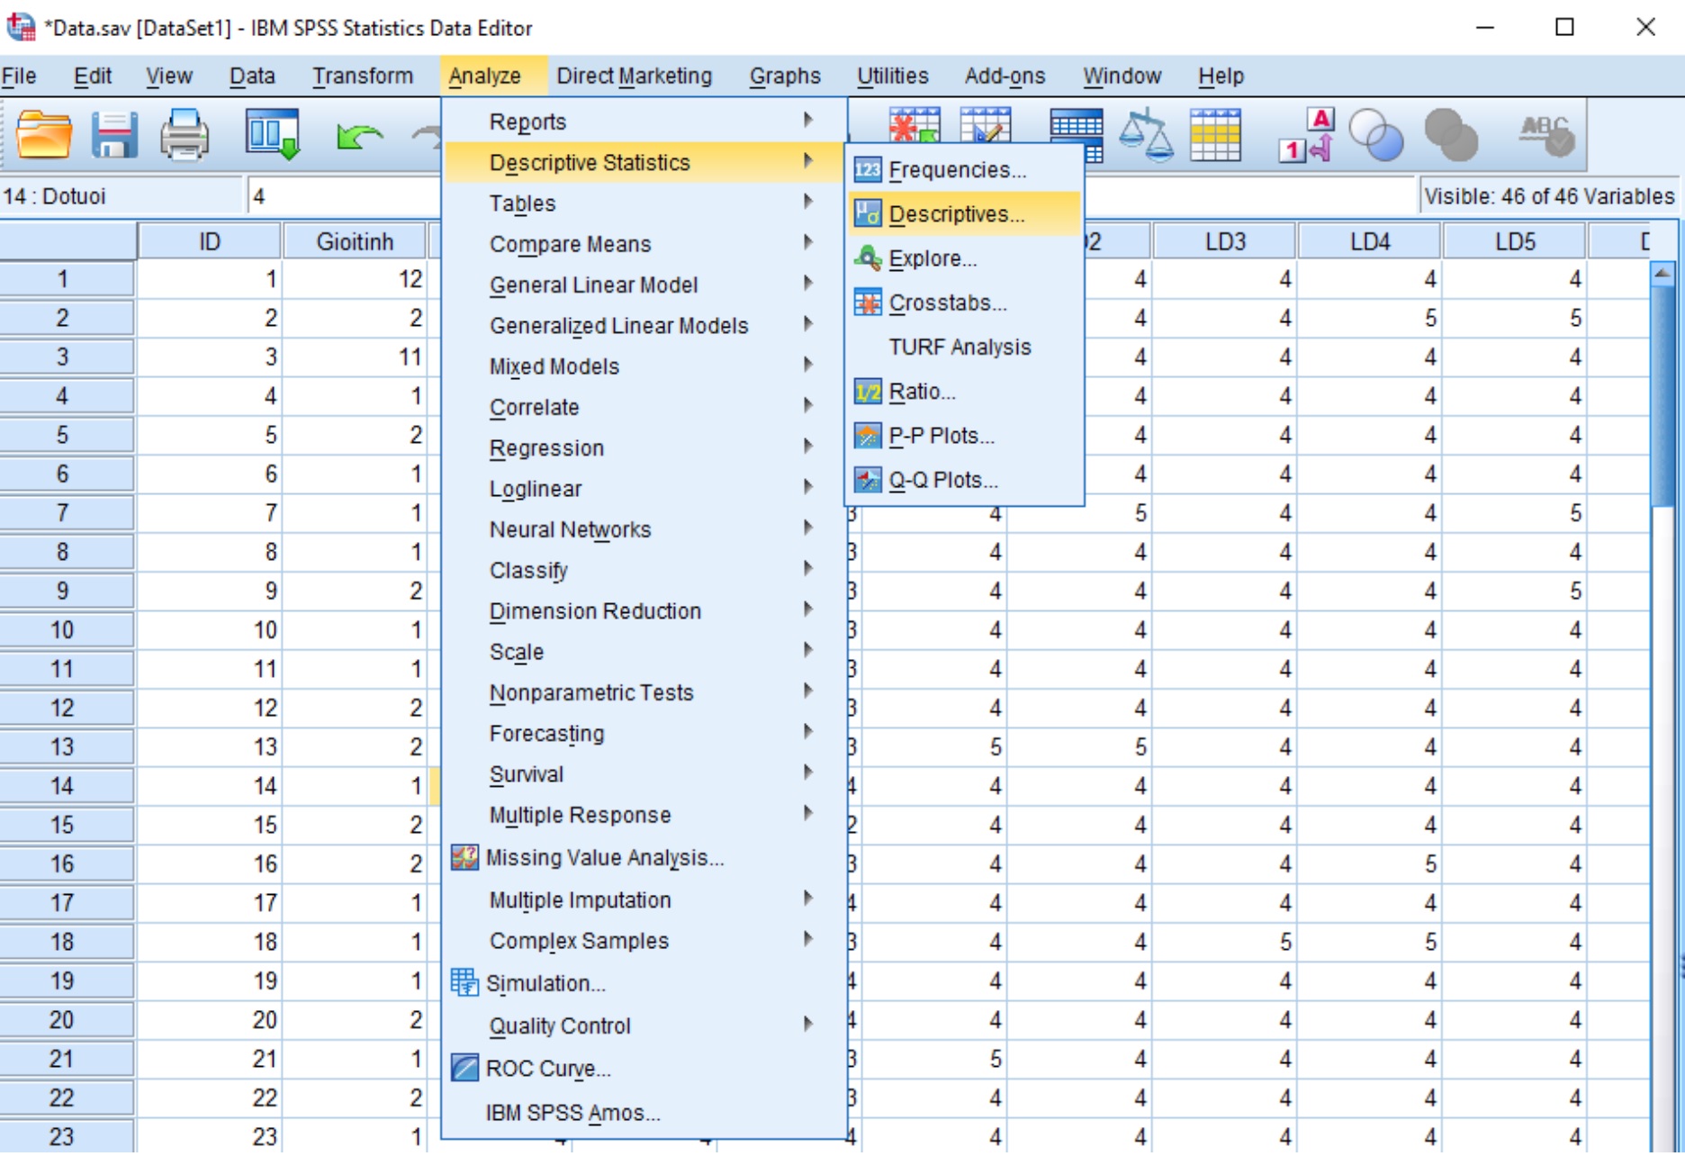
Task: Click the greyed Show All Variables icon
Action: pyautogui.click(x=1451, y=135)
